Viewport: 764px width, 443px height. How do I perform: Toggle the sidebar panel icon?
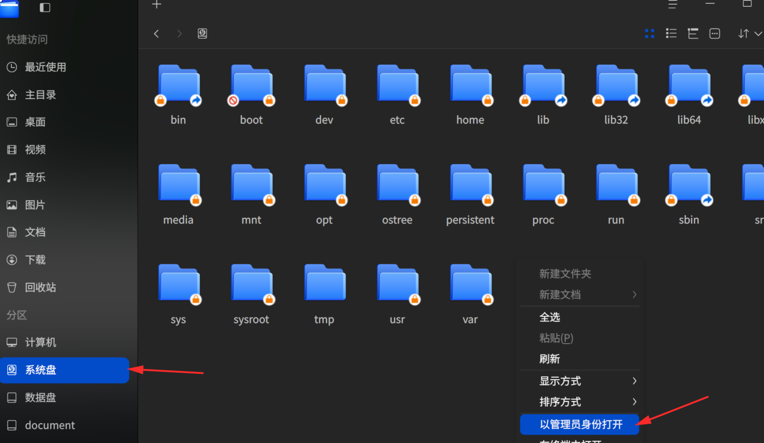[45, 7]
